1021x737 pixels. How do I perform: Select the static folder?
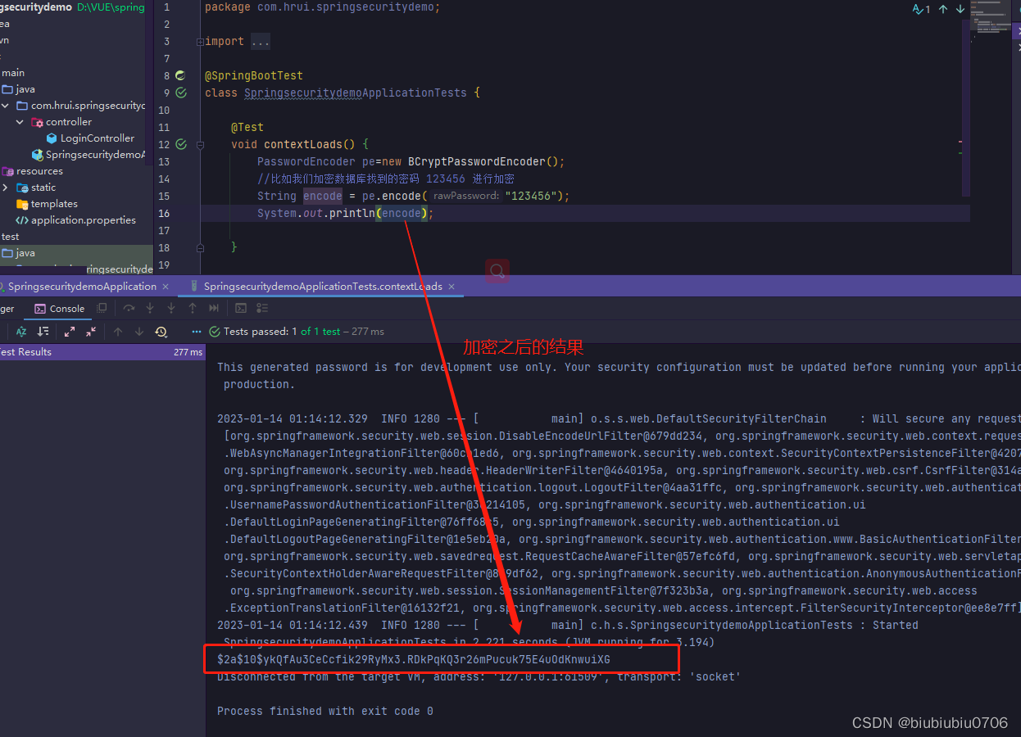43,188
